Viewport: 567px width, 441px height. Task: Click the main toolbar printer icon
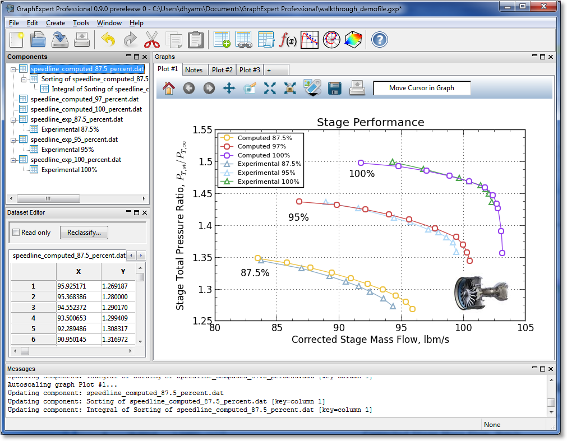pyautogui.click(x=82, y=40)
